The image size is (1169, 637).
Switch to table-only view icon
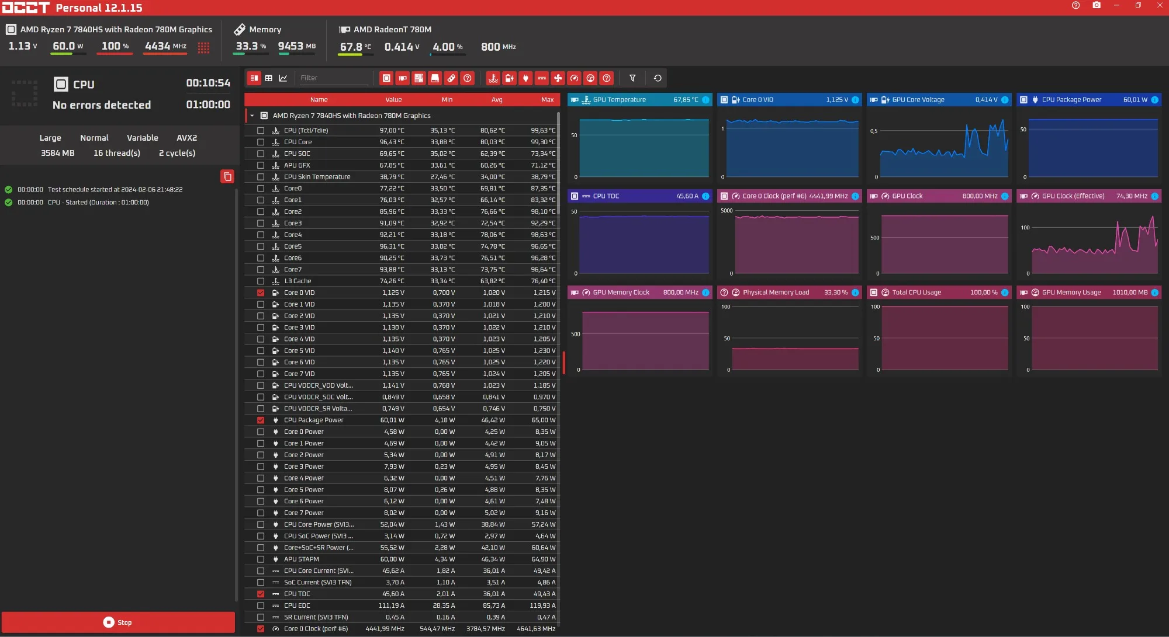pos(269,78)
